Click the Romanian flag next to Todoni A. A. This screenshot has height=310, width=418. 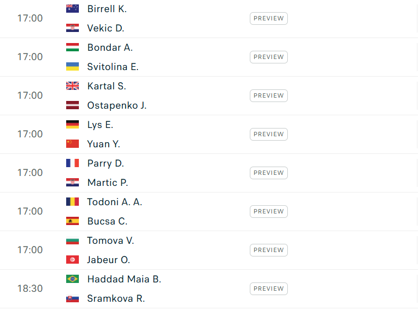pyautogui.click(x=72, y=202)
